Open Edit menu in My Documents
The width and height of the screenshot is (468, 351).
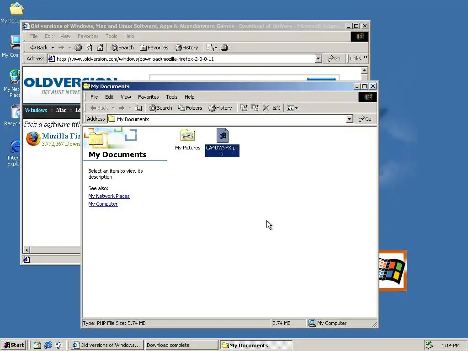click(109, 97)
